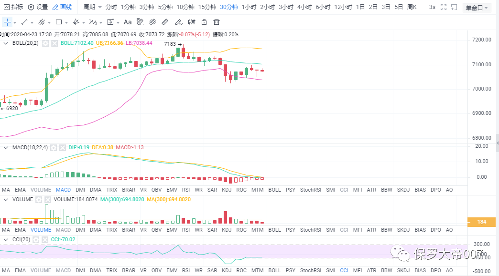Select the rectangle shape tool
This screenshot has width=499, height=276.
click(x=59, y=22)
